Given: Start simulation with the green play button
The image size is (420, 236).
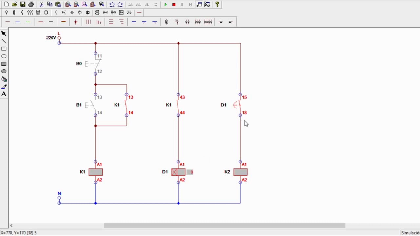Looking at the screenshot, I should (x=165, y=4).
